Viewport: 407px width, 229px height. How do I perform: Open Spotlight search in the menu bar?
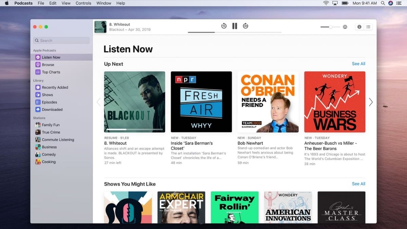pos(383,3)
